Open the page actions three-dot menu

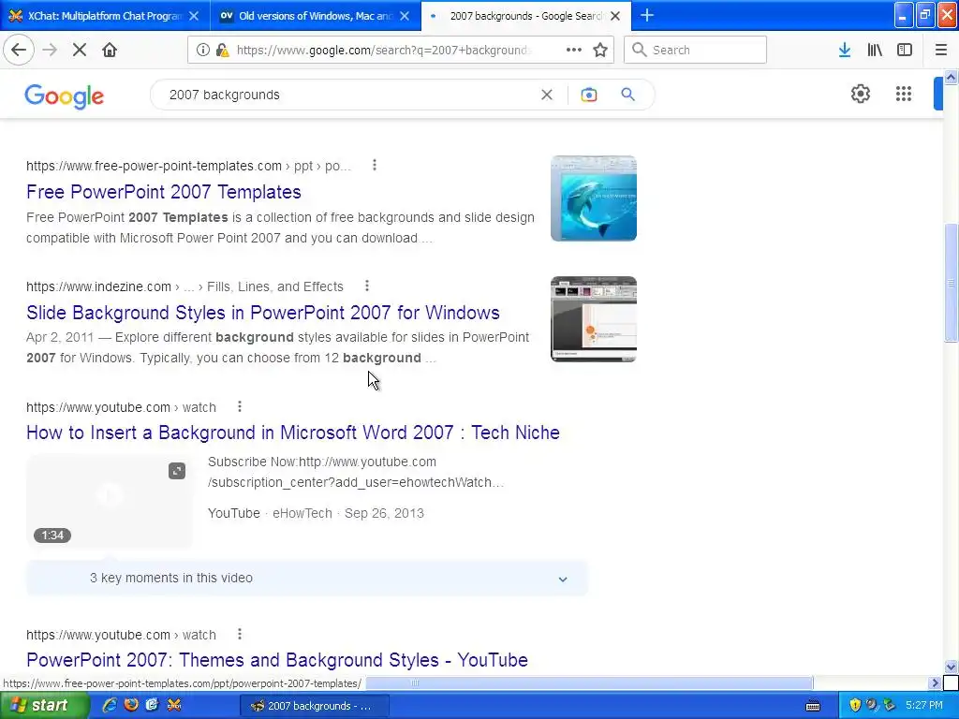coord(574,51)
